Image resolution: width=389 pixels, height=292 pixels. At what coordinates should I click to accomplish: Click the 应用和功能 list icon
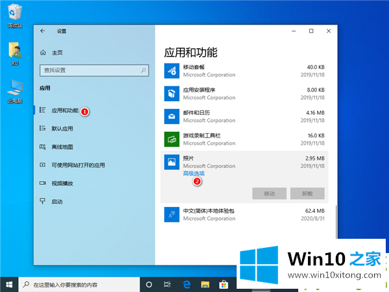43,110
